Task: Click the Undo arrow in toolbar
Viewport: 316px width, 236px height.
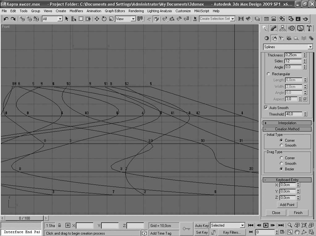Action: tap(6, 19)
